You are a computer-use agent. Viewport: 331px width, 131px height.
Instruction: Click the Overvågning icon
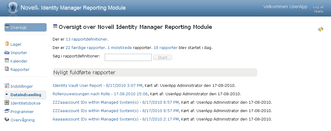coord(7,120)
